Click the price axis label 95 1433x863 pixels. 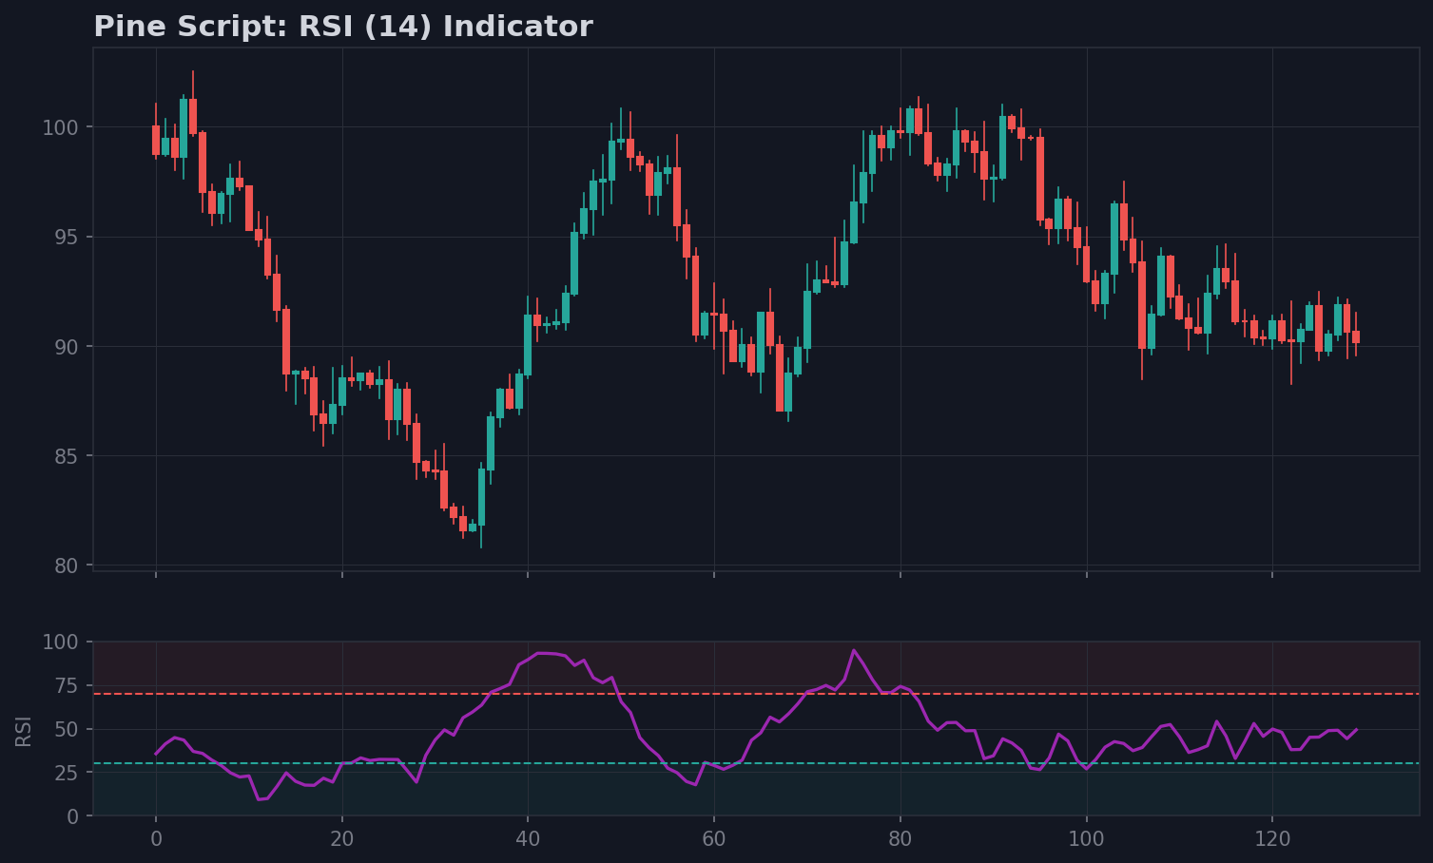click(67, 237)
